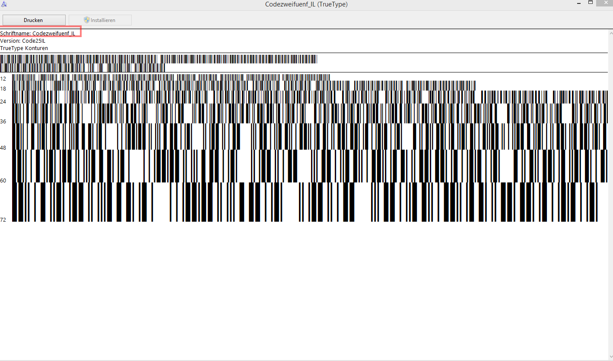Image resolution: width=613 pixels, height=361 pixels.
Task: Select the 'Schriftname: Codezweifuenf_IL' text
Action: pyautogui.click(x=38, y=33)
